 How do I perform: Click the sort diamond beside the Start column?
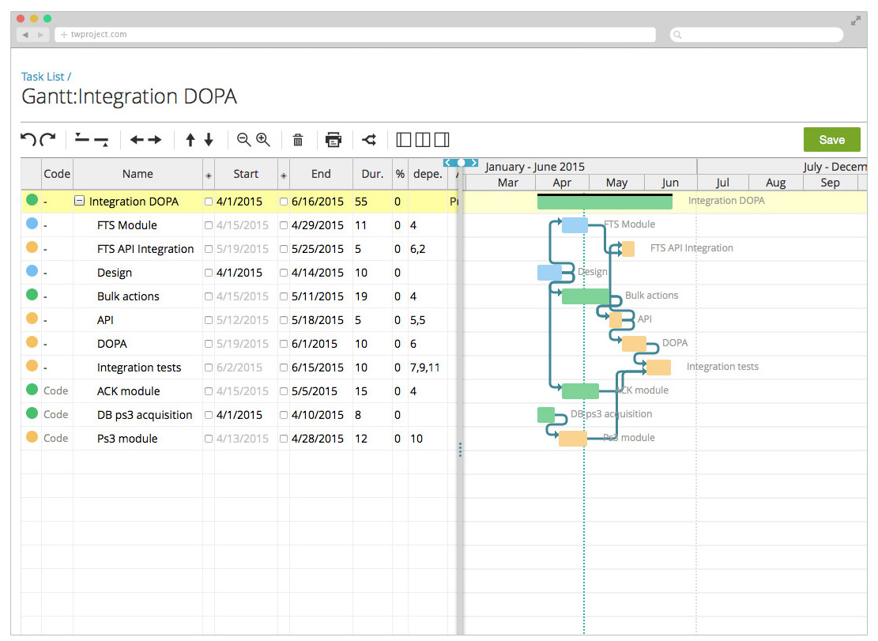[209, 174]
